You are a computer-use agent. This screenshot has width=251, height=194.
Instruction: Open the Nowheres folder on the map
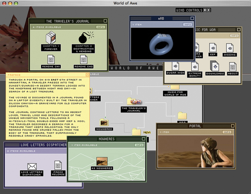104,122
